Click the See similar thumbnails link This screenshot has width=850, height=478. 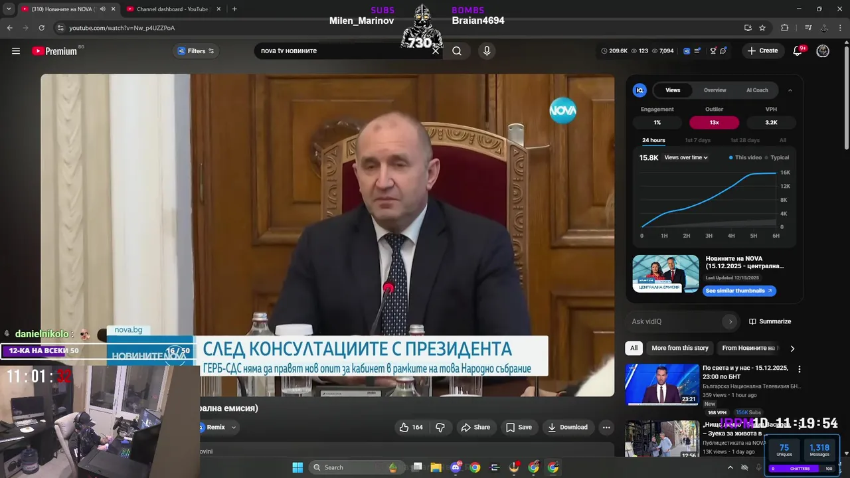point(738,291)
